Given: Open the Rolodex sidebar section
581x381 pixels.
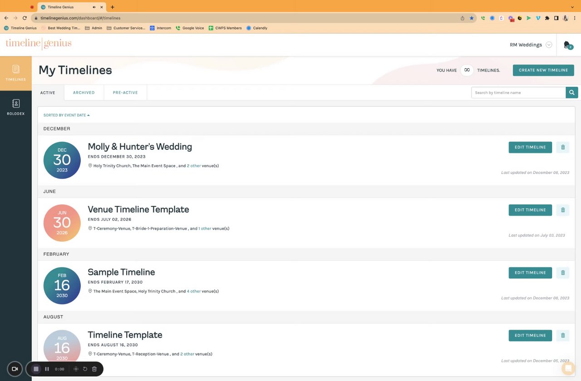Looking at the screenshot, I should coord(16,107).
